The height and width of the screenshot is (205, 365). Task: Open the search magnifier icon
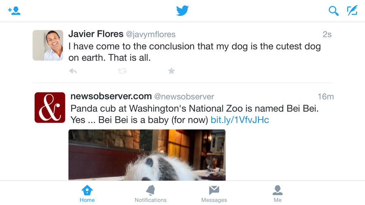[x=333, y=11]
